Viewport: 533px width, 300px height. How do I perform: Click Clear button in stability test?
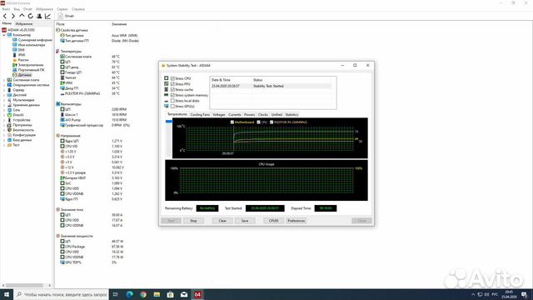click(x=222, y=221)
